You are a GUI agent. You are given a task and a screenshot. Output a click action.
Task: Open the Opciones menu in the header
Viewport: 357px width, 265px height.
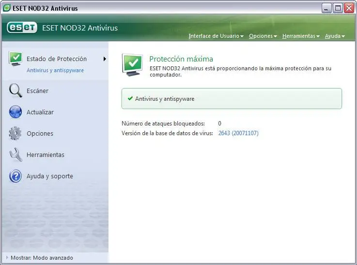[263, 36]
